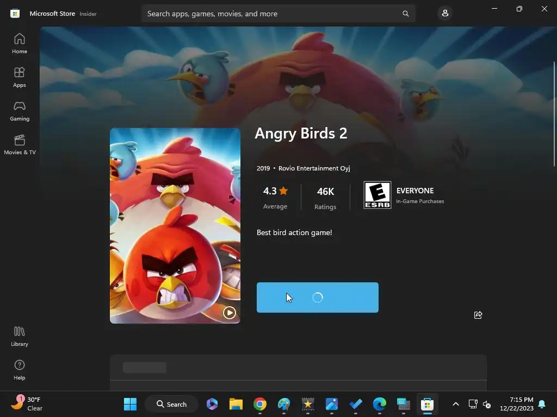Open the Angry Birds 2 poster thumbnail

(x=175, y=226)
